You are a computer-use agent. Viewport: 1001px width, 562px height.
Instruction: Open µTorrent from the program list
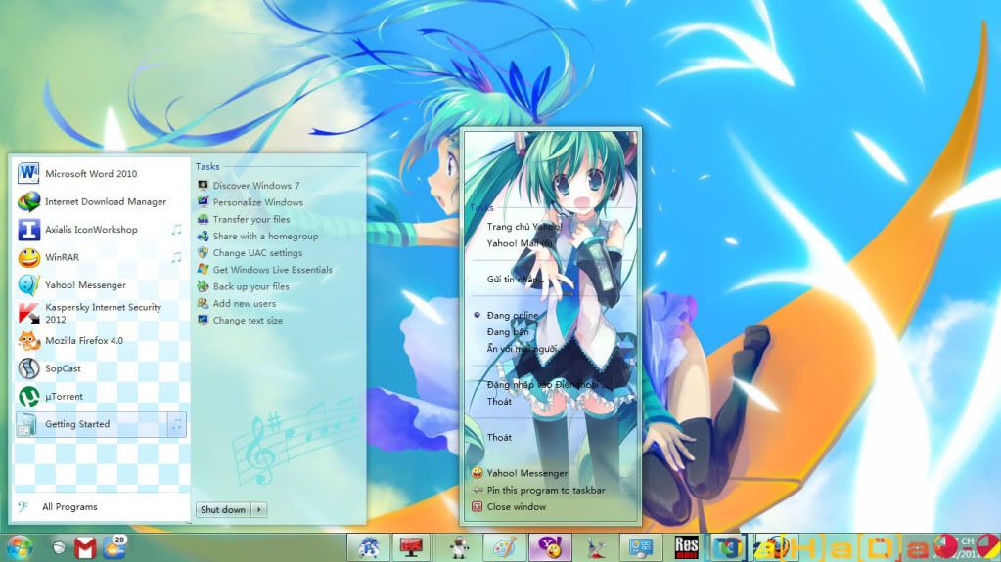pos(64,397)
